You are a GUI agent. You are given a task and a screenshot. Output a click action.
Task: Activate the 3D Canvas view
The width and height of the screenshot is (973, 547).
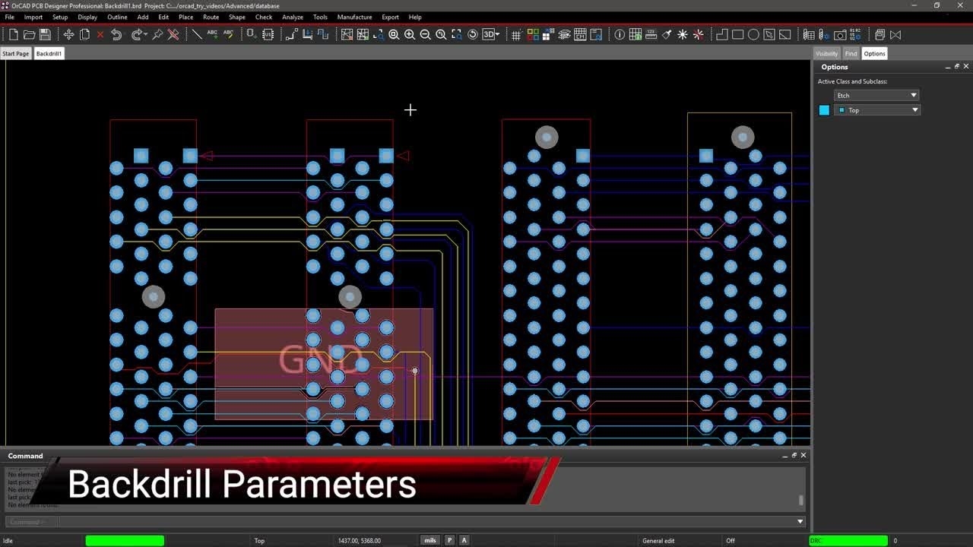[x=487, y=35]
